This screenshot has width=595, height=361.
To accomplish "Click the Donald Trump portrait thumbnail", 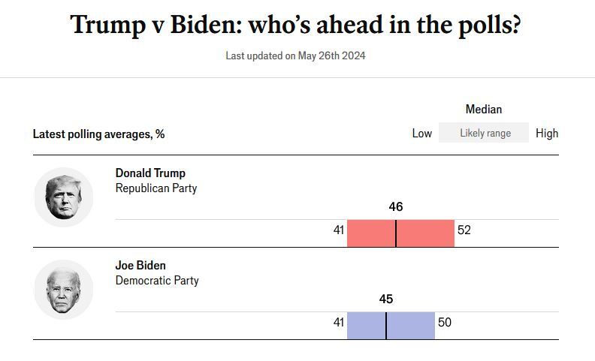I will 64,197.
